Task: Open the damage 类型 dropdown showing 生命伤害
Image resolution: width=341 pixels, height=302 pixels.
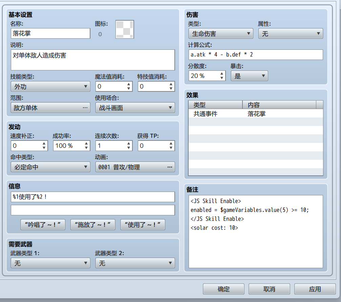Action: [220, 34]
